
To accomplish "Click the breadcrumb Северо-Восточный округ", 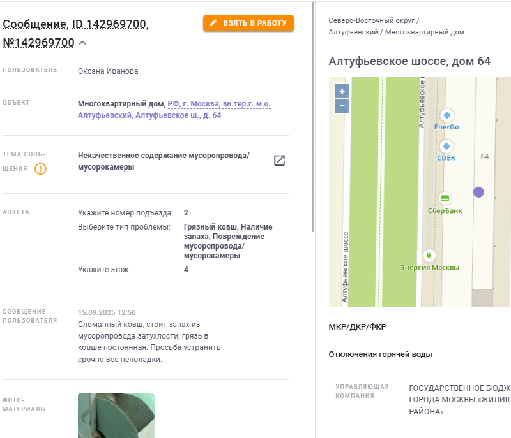I will (371, 20).
